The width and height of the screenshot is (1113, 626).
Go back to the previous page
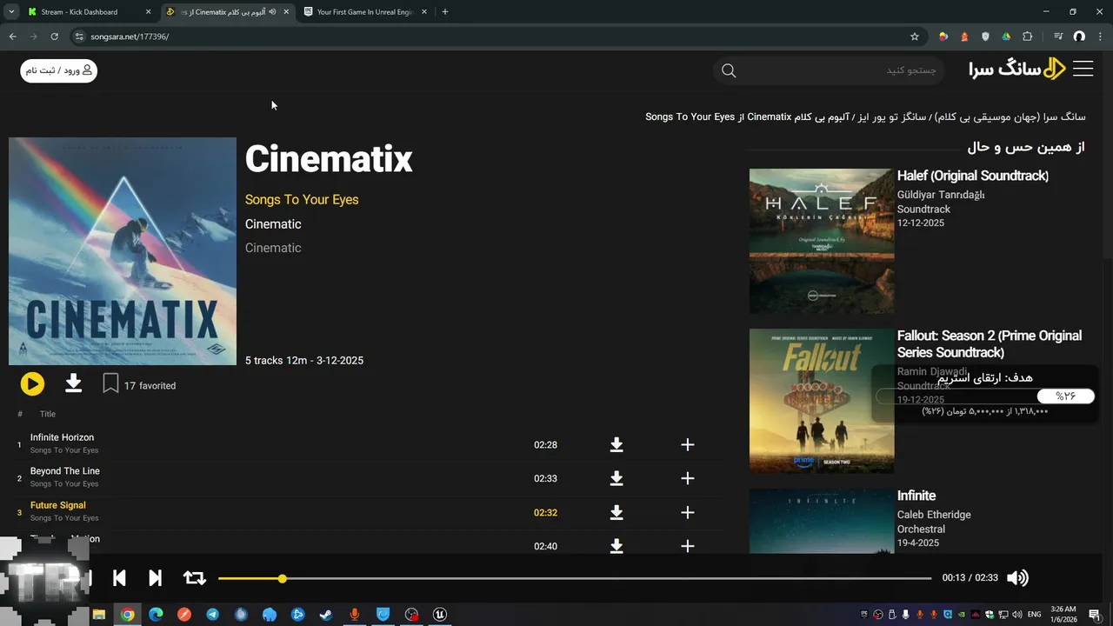click(x=12, y=37)
